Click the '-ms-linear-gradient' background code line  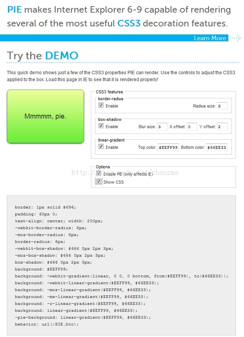click(81, 296)
